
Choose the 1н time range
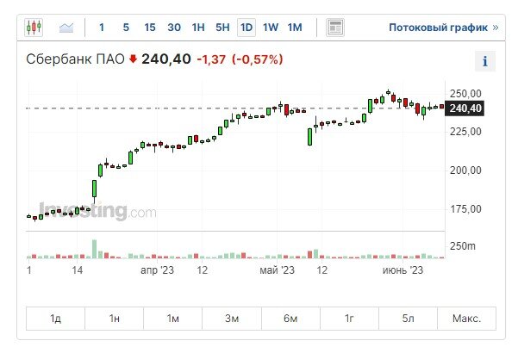pos(115,319)
